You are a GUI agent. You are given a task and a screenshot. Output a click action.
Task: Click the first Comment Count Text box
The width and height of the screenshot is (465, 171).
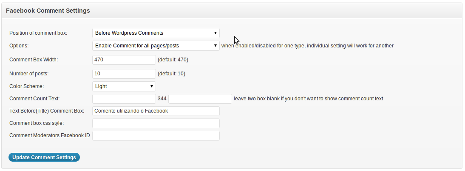point(124,99)
